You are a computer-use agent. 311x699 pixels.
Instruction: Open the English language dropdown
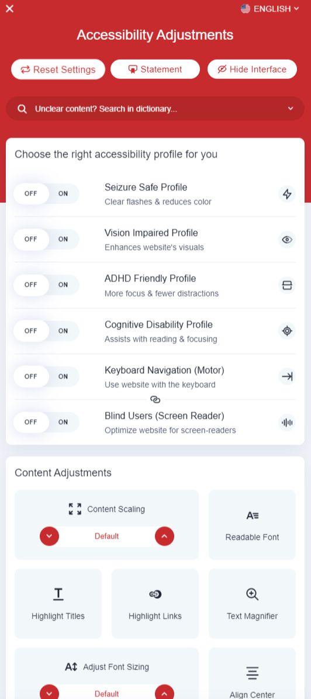tap(270, 8)
